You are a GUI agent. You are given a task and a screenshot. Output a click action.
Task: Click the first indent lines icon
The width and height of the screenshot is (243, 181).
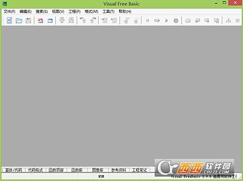105,20
